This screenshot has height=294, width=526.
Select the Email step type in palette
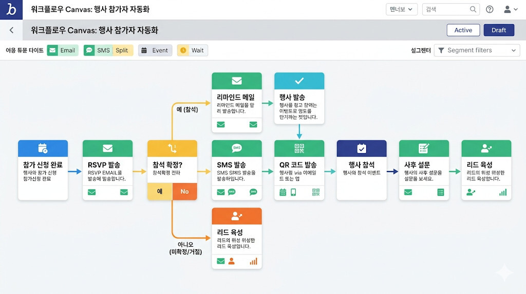point(63,50)
